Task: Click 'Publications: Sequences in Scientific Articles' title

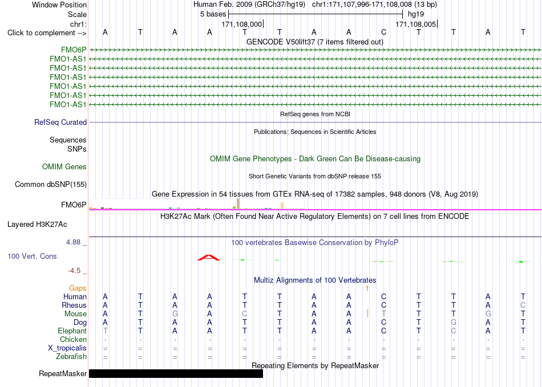Action: [x=315, y=132]
